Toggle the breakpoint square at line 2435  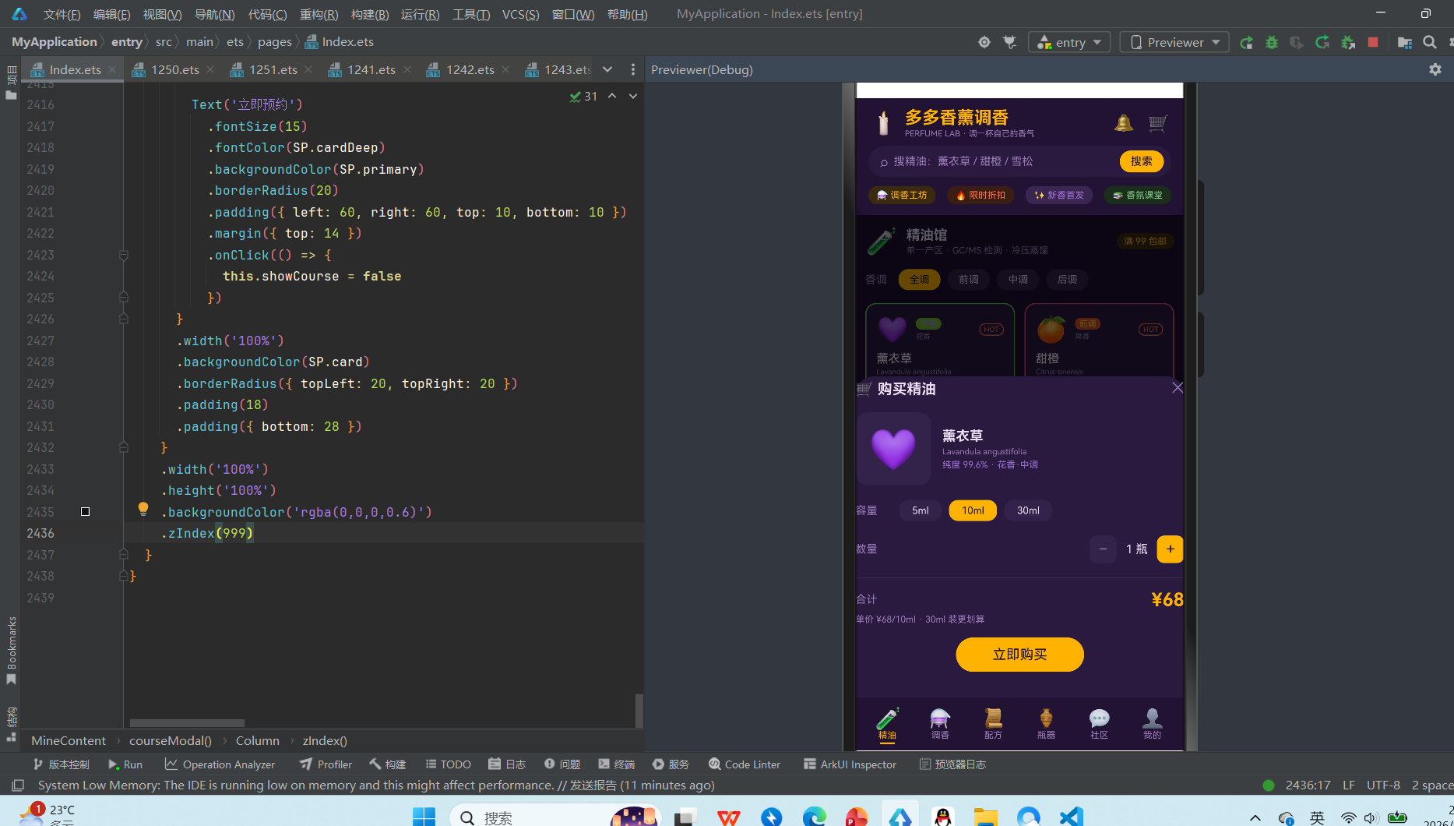point(85,512)
